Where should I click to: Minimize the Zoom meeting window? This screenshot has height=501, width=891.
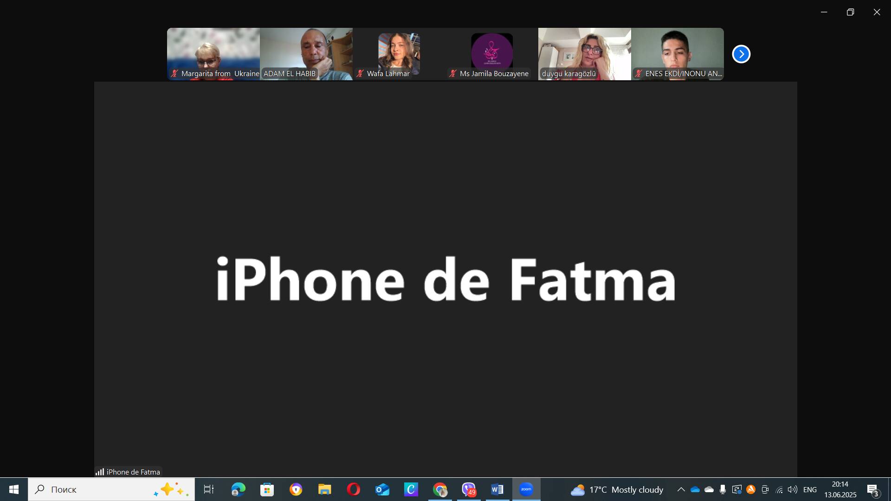coord(824,12)
